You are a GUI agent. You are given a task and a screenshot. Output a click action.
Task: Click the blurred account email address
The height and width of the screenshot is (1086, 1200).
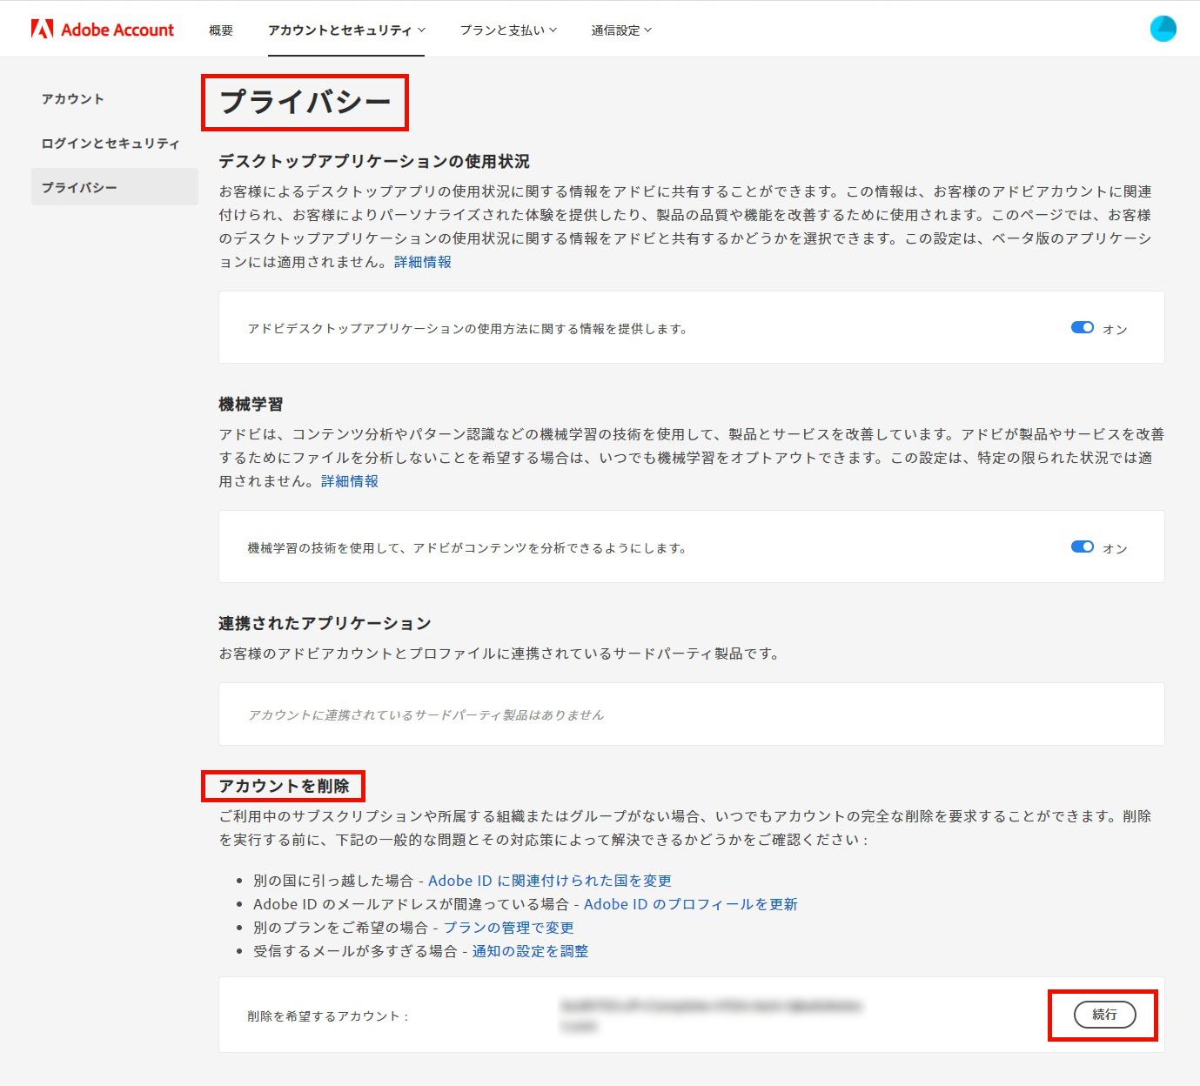click(x=712, y=1016)
